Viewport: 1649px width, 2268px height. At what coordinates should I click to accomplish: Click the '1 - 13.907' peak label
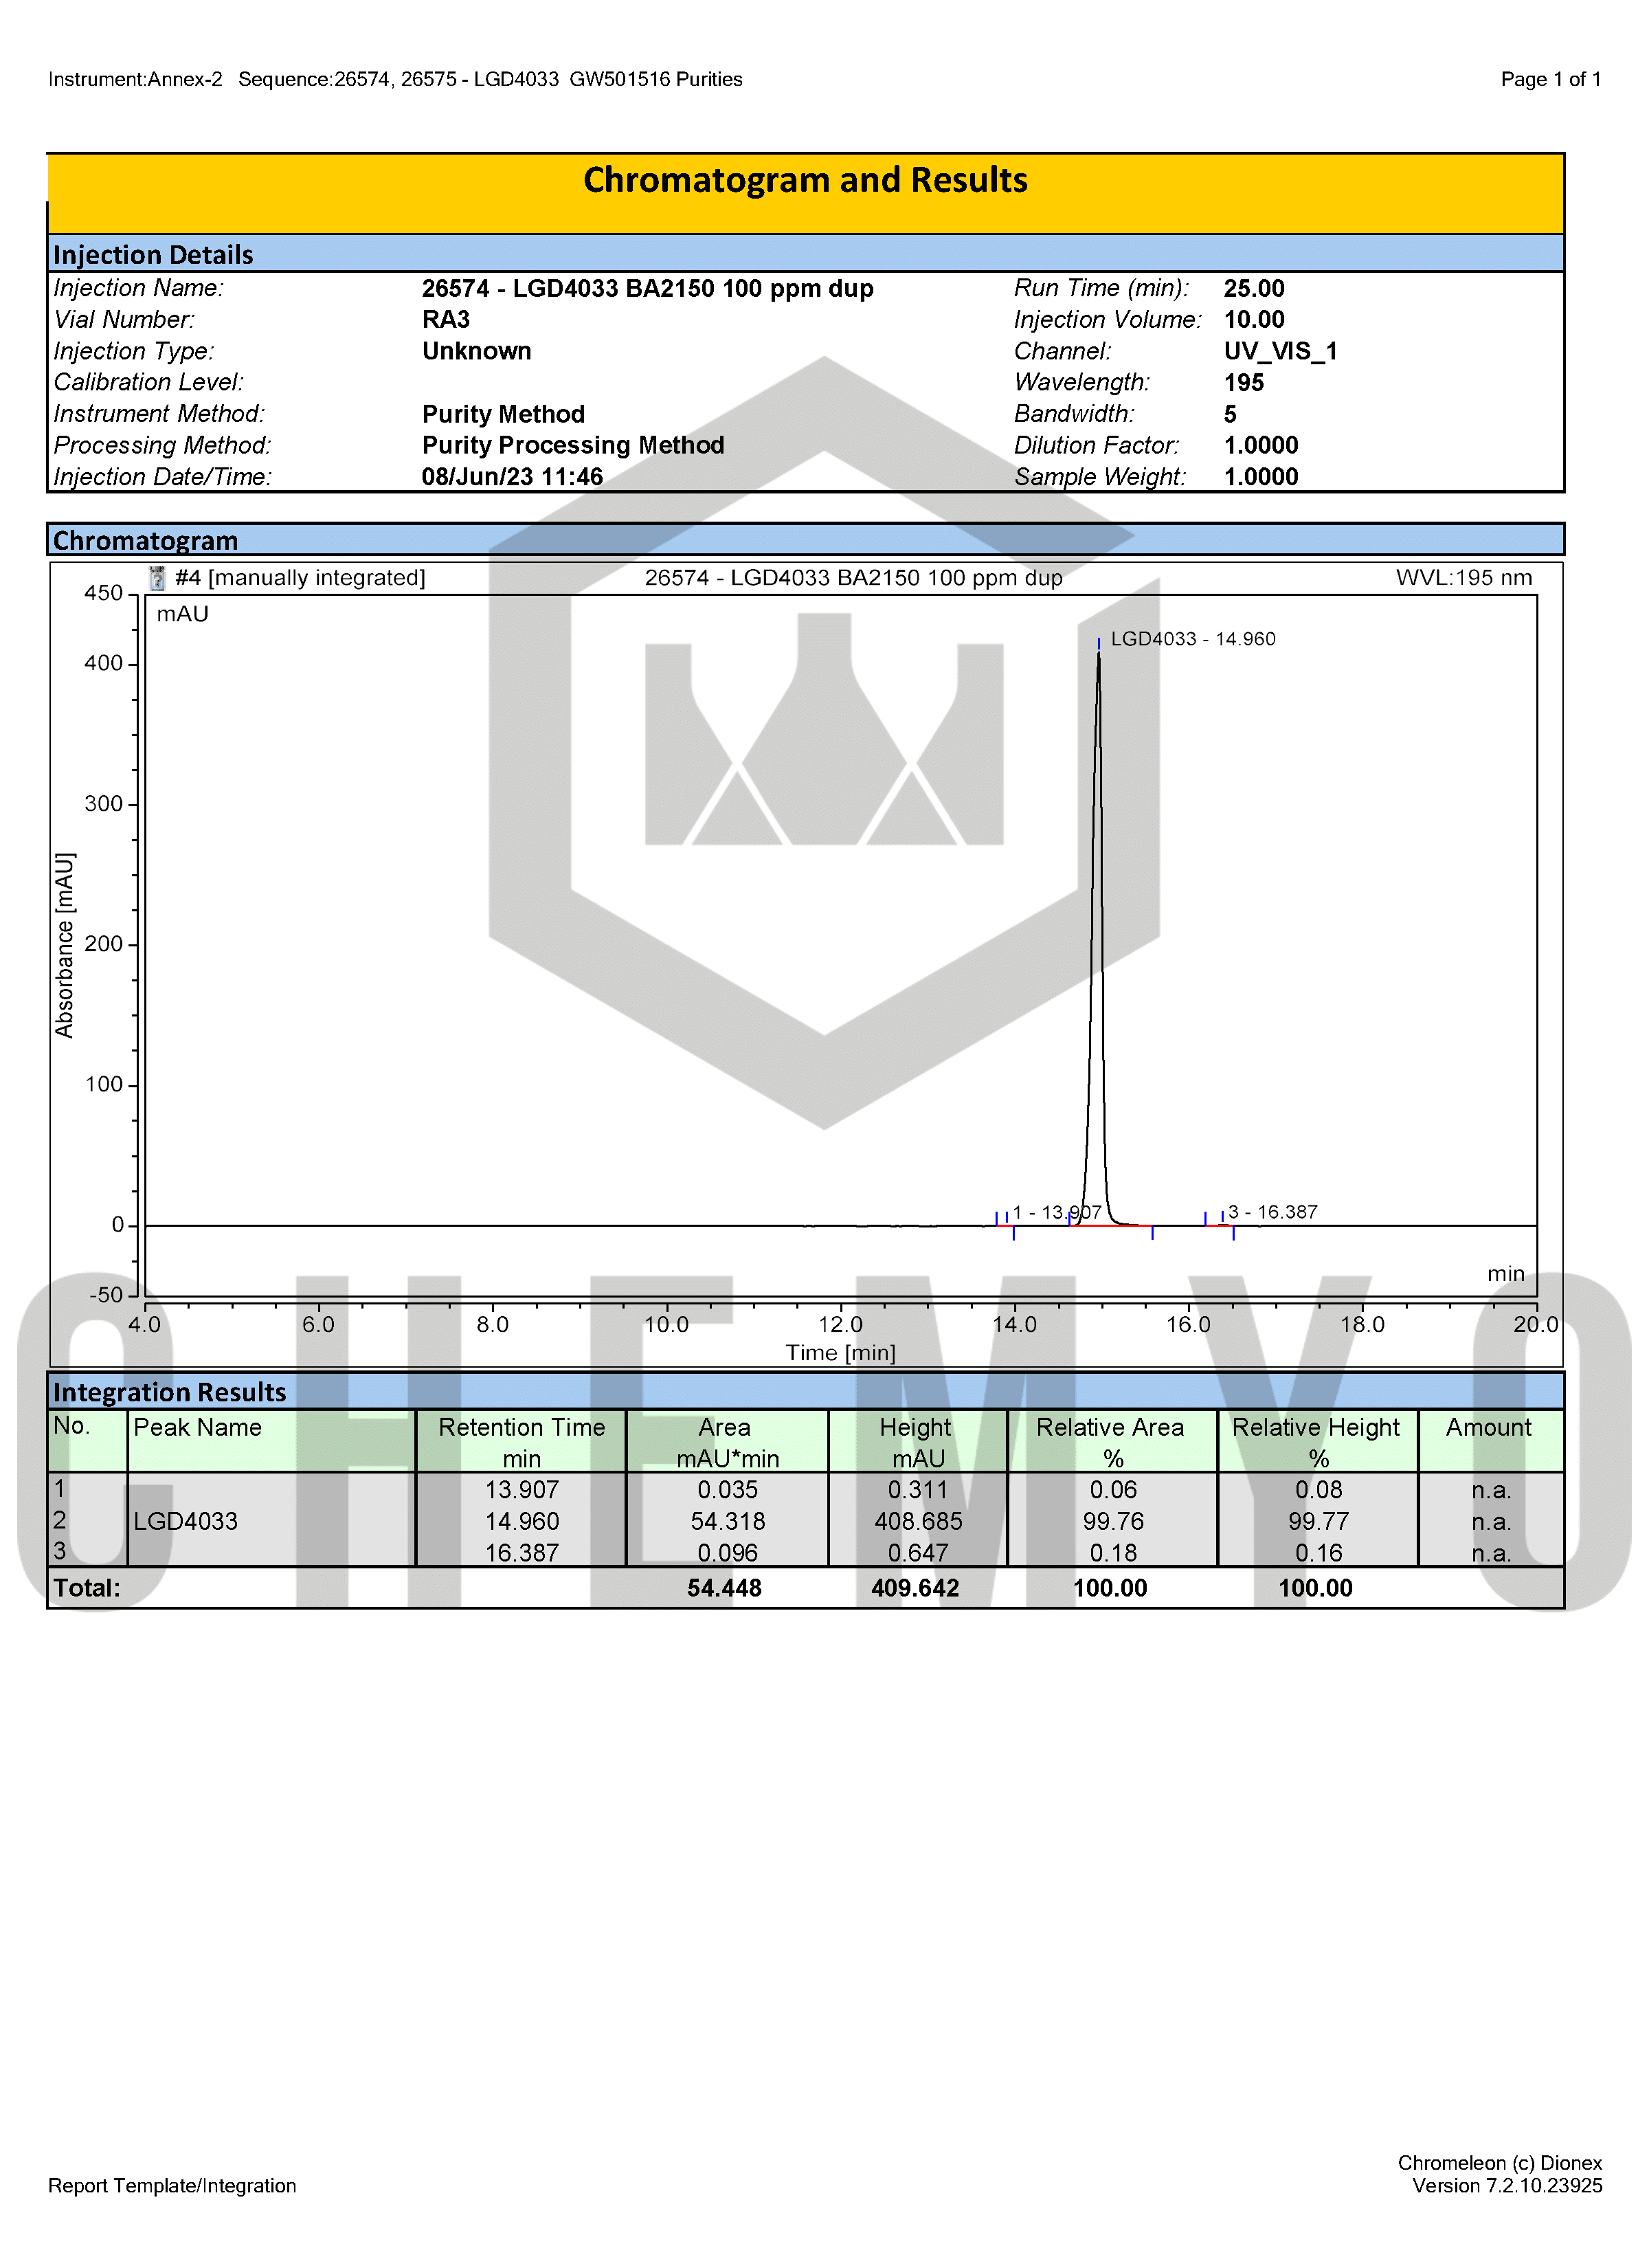1057,1212
